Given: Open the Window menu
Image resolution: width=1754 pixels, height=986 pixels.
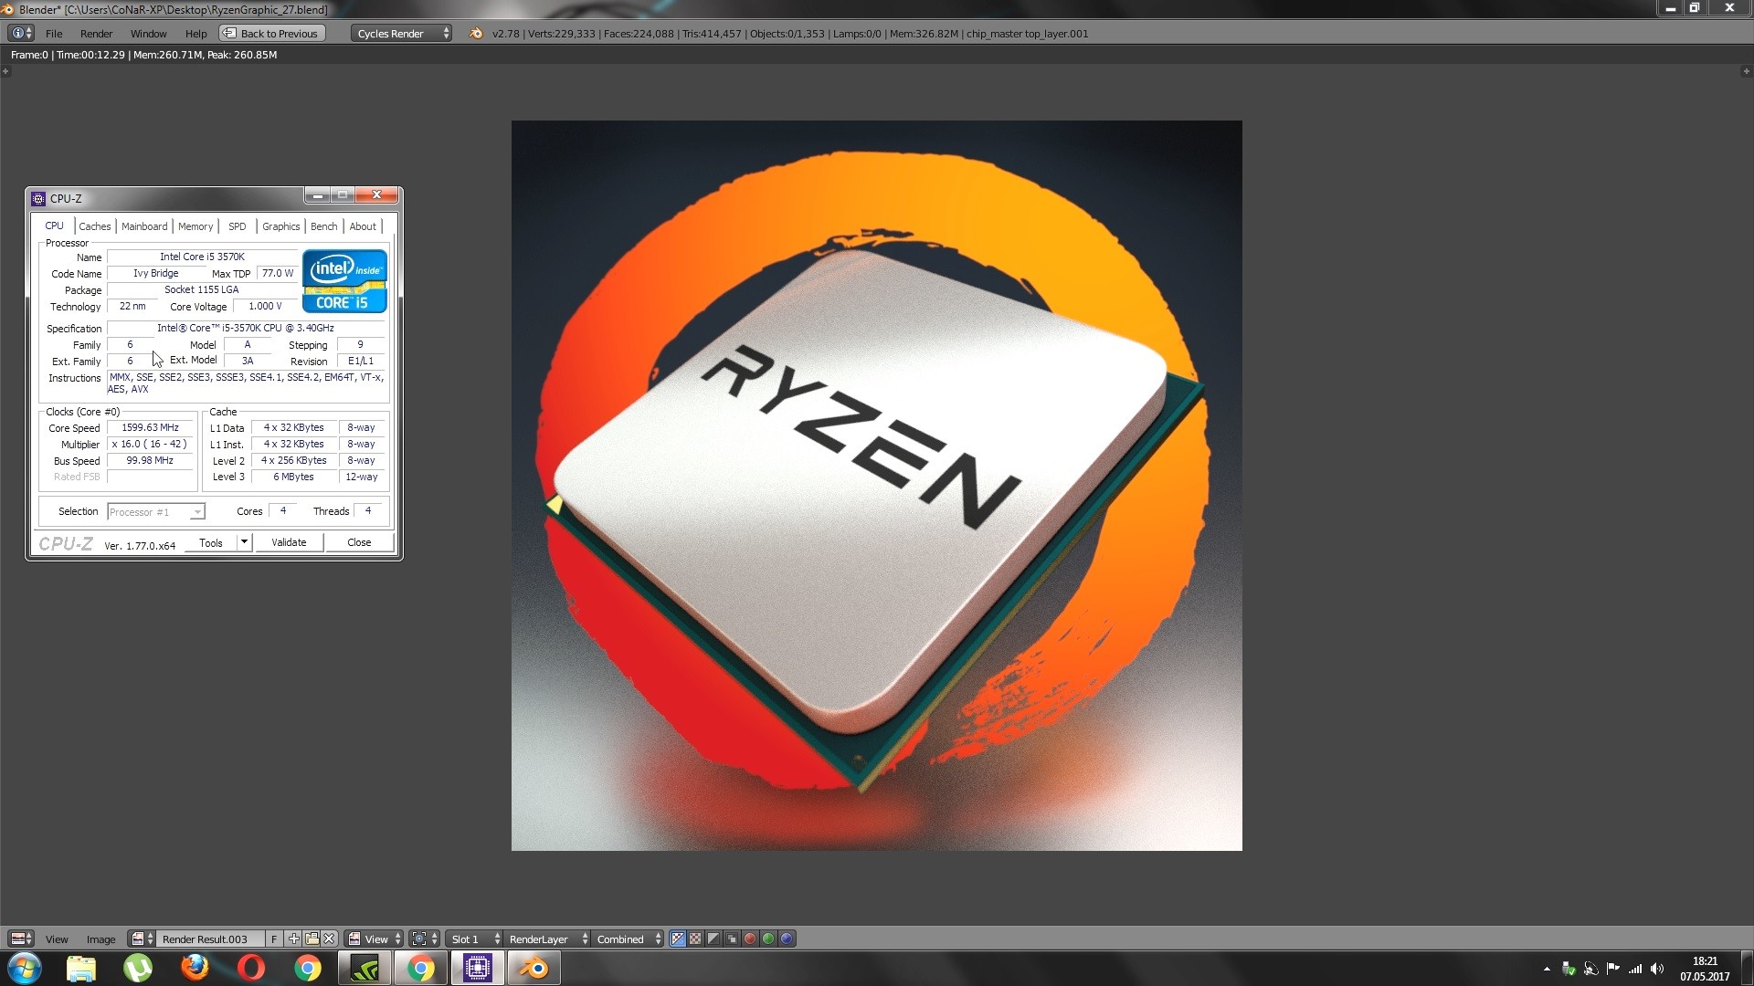Looking at the screenshot, I should (148, 33).
